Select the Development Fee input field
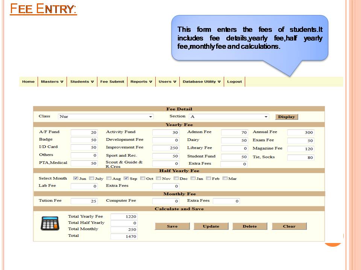 click(165, 140)
